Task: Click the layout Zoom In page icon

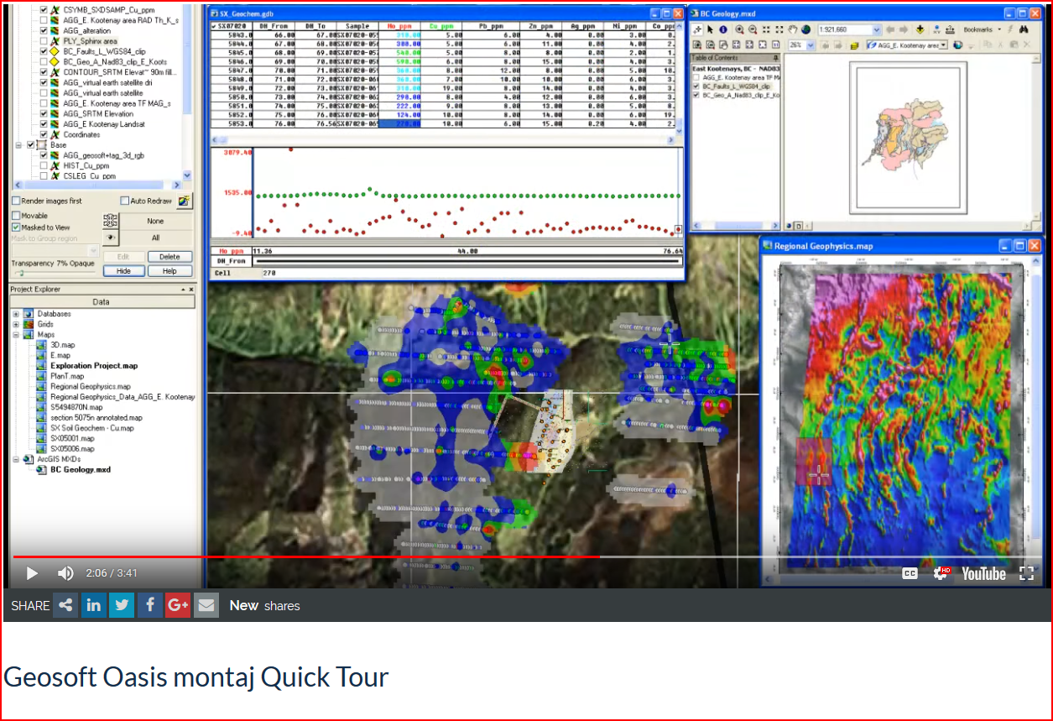Action: (696, 44)
